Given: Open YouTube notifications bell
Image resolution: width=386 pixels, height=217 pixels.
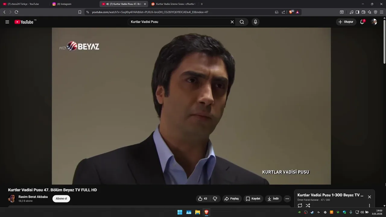Looking at the screenshot, I should point(362,22).
